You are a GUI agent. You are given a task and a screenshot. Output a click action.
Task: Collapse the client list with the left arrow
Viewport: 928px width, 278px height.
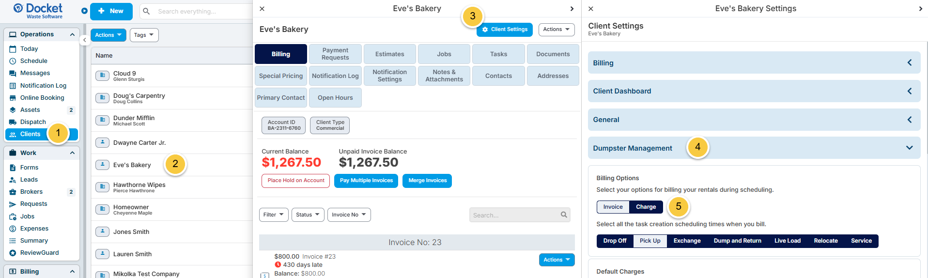85,40
